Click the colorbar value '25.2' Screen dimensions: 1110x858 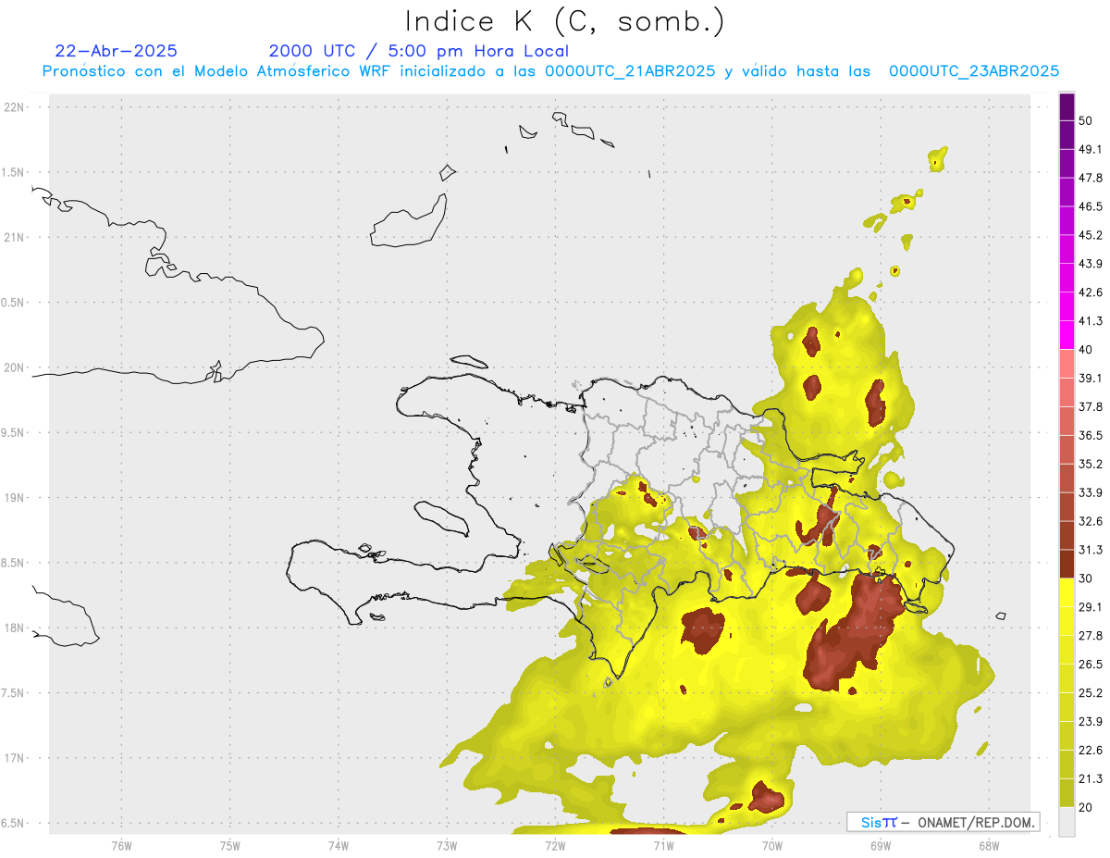click(x=1091, y=692)
